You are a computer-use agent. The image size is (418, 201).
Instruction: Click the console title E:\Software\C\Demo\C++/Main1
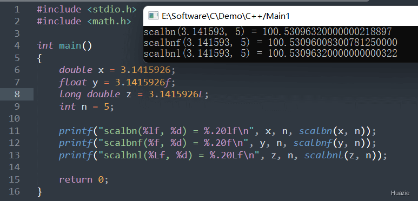point(225,16)
